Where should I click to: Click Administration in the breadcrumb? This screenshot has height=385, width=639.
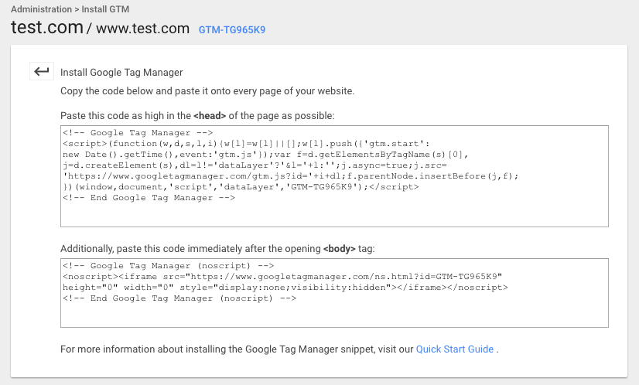(x=41, y=9)
